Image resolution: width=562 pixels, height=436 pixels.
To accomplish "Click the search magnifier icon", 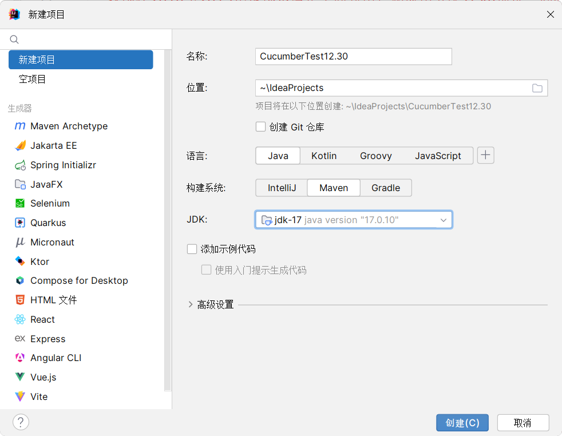I will click(x=14, y=39).
